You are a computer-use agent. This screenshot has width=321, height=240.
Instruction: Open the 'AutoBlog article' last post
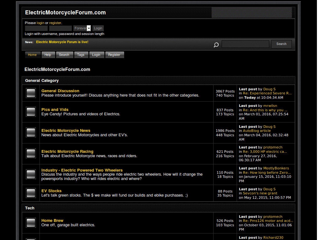[257, 131]
